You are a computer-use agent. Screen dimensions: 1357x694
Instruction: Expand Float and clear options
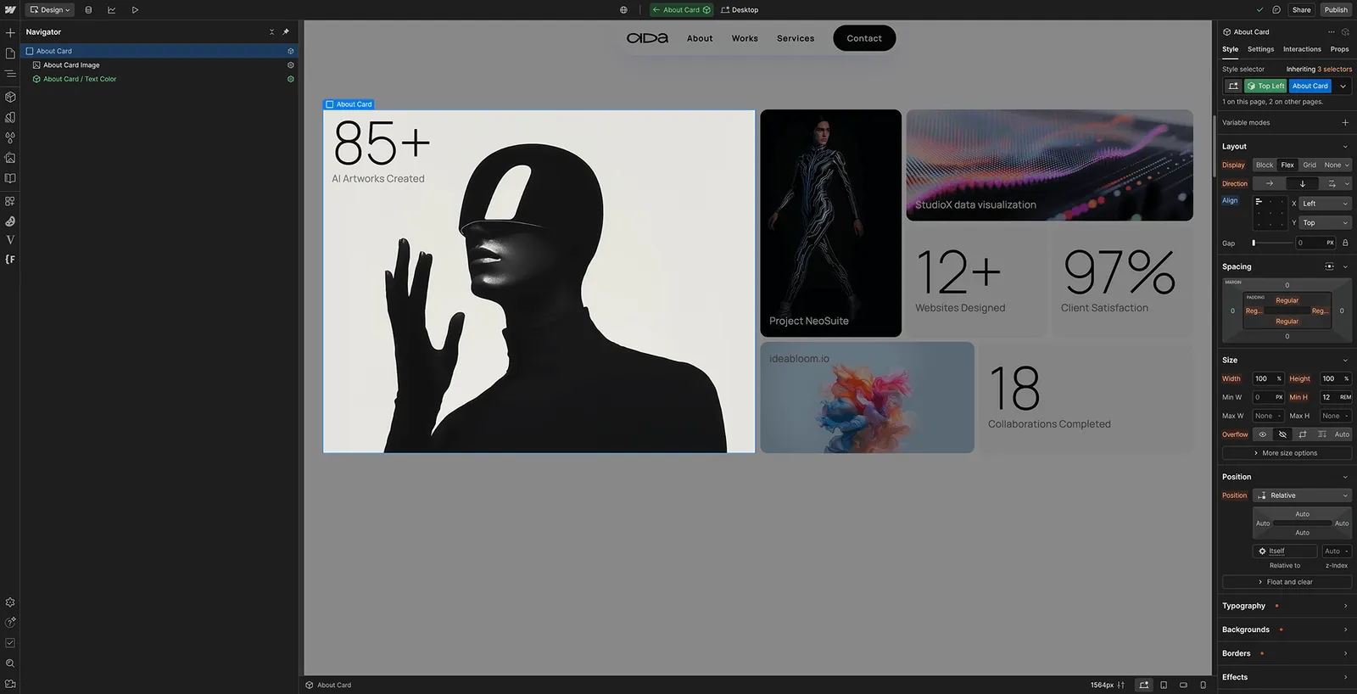coord(1287,582)
